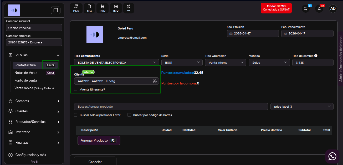Expand the Productos/Servicios chevron
343x165 pixels.
[x=58, y=122]
